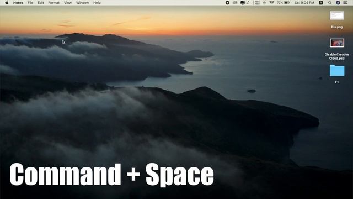This screenshot has height=199, width=353.
Task: Open the input source 'A' icon
Action: 321,3
